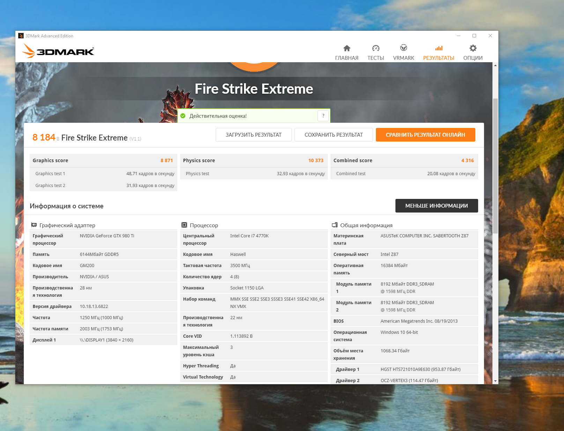Switch to the РЕЗУЛЬТАТЫ tab
Viewport: 564px width, 431px height.
pos(439,58)
